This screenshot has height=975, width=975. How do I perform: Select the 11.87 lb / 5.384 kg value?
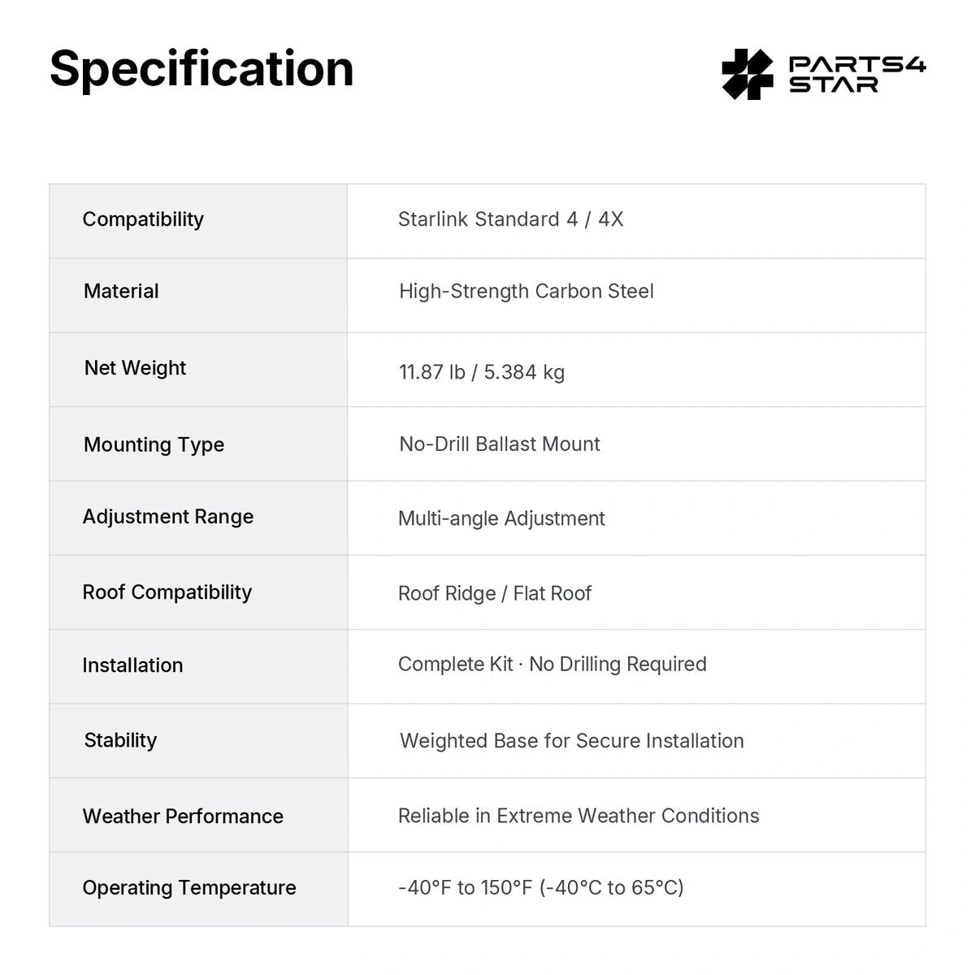click(481, 372)
